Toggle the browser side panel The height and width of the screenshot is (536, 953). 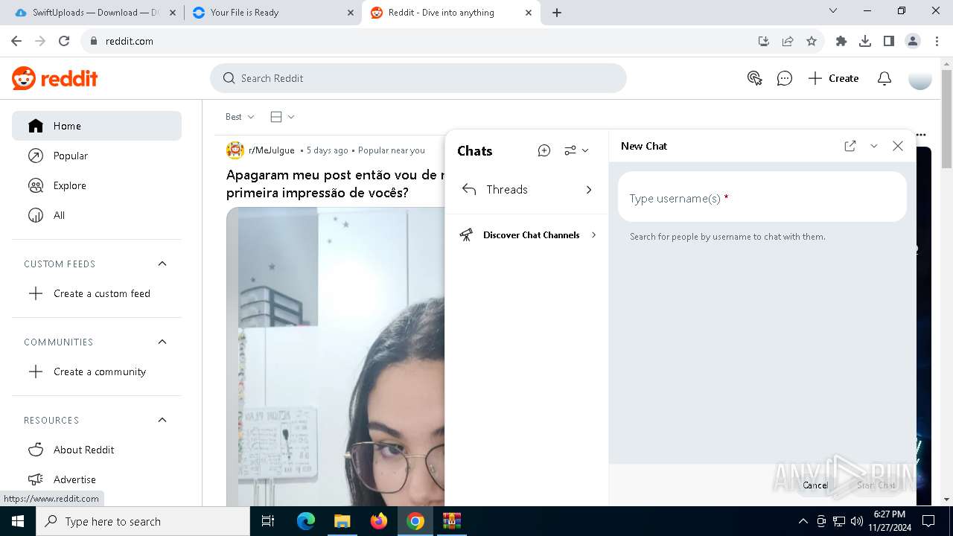tap(889, 41)
